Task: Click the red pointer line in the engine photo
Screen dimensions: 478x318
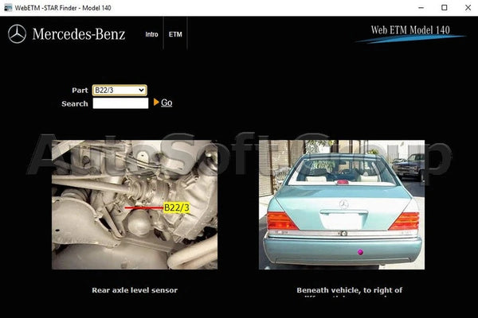Action: pyautogui.click(x=143, y=208)
